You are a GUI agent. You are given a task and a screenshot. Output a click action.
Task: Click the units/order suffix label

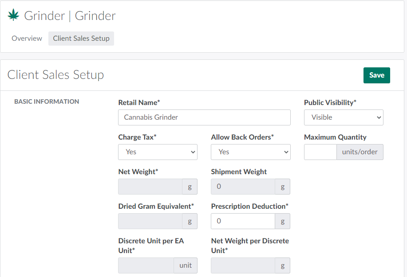[x=360, y=152]
